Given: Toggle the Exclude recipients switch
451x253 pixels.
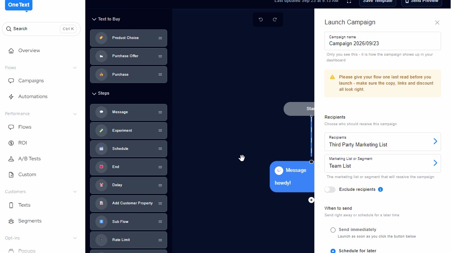Looking at the screenshot, I should point(330,189).
